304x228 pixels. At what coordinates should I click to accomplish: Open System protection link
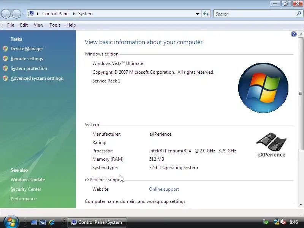pyautogui.click(x=29, y=68)
